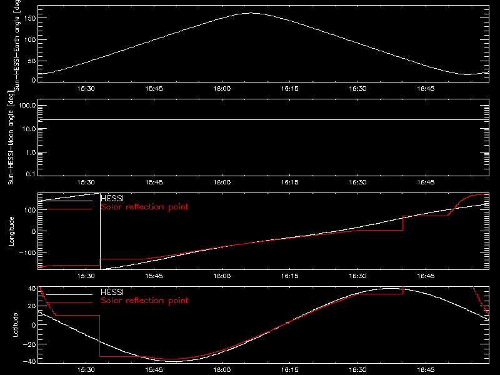This screenshot has height=375, width=500.
Task: Click the Latitude axis title
Action: pos(15,324)
